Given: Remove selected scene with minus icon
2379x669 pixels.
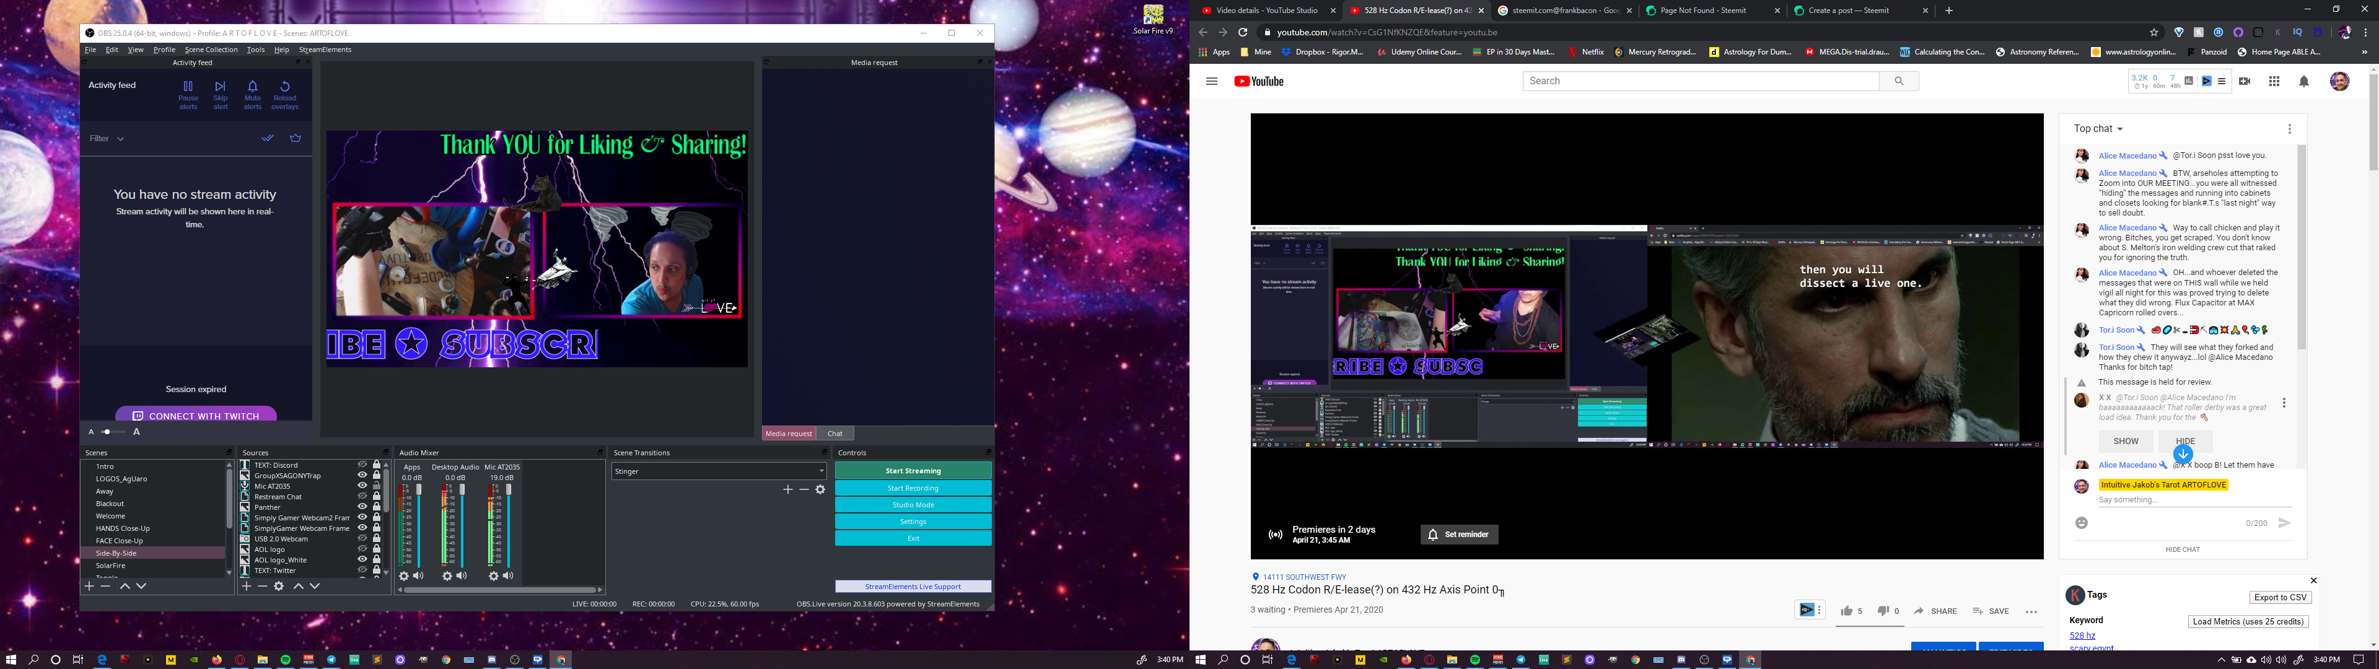Looking at the screenshot, I should pyautogui.click(x=105, y=586).
